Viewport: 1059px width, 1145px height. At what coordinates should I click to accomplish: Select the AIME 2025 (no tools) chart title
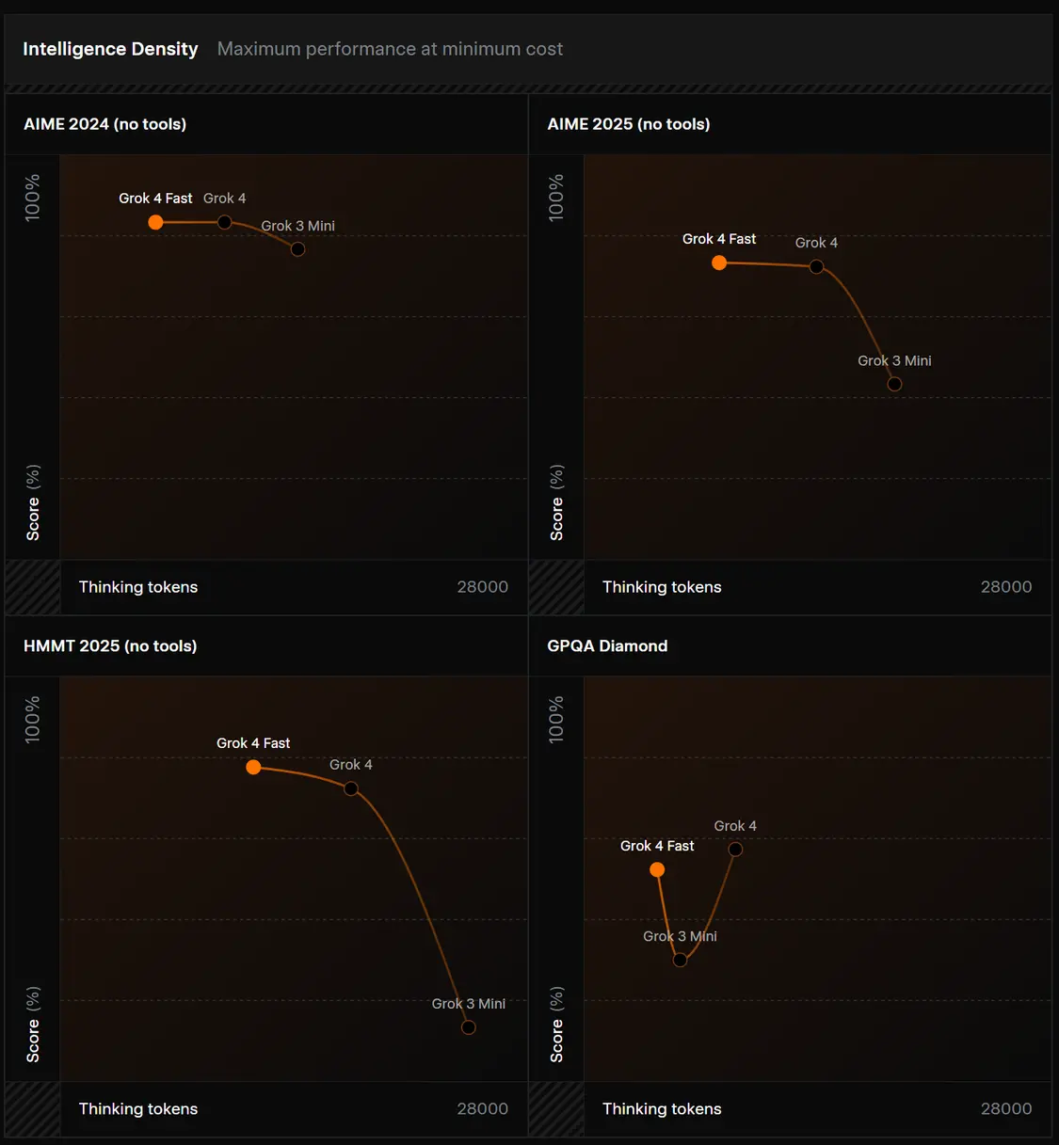coord(628,124)
